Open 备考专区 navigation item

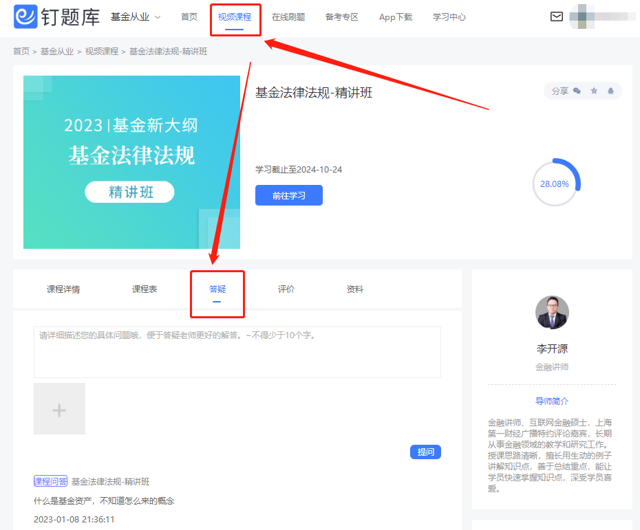pos(342,16)
